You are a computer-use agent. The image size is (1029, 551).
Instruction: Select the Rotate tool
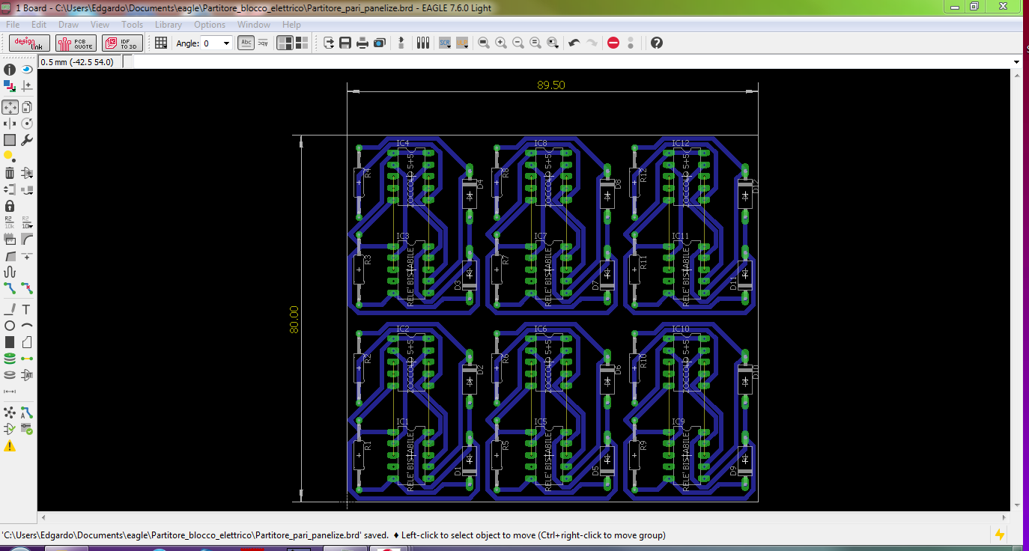tap(27, 124)
